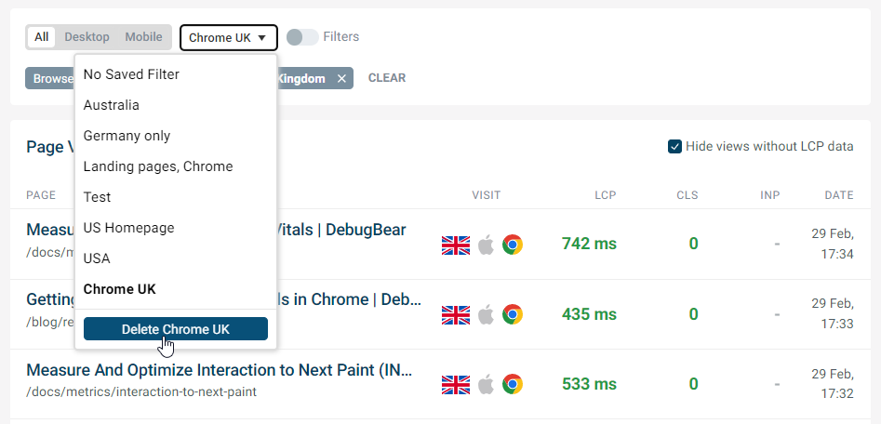The width and height of the screenshot is (881, 424).
Task: Click the Delete Chrome UK button
Action: [176, 329]
